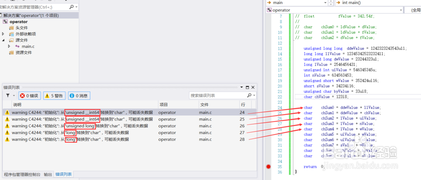
Task: Click the arrow icon beside int main()
Action: click(x=338, y=3)
